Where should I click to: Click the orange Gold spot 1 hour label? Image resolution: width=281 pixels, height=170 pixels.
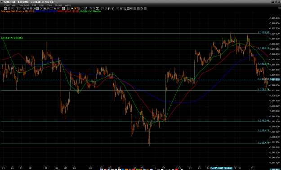point(17,11)
